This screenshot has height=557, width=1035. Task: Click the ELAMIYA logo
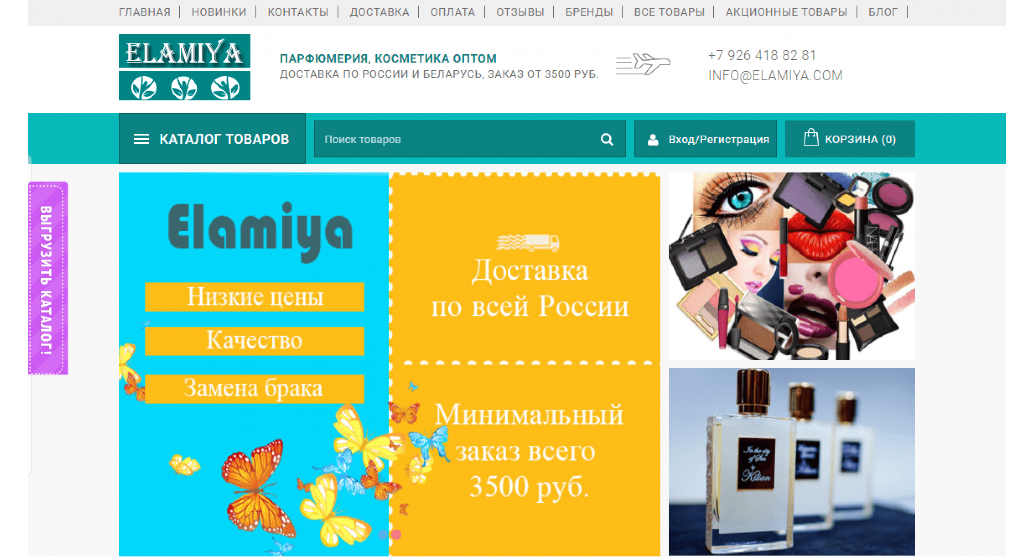pyautogui.click(x=184, y=67)
